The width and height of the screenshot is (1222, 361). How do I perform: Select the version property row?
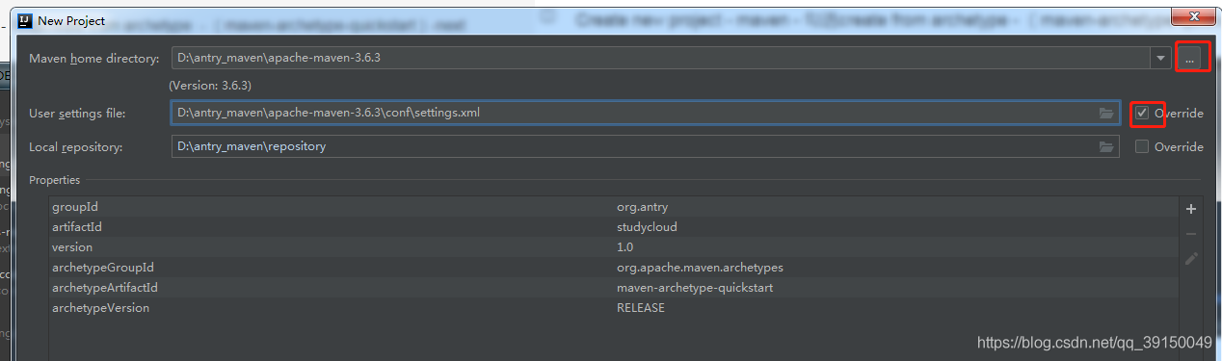point(612,247)
